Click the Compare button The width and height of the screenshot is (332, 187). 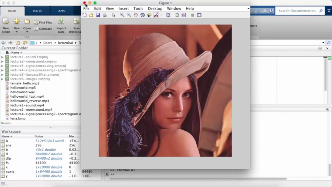click(x=43, y=29)
